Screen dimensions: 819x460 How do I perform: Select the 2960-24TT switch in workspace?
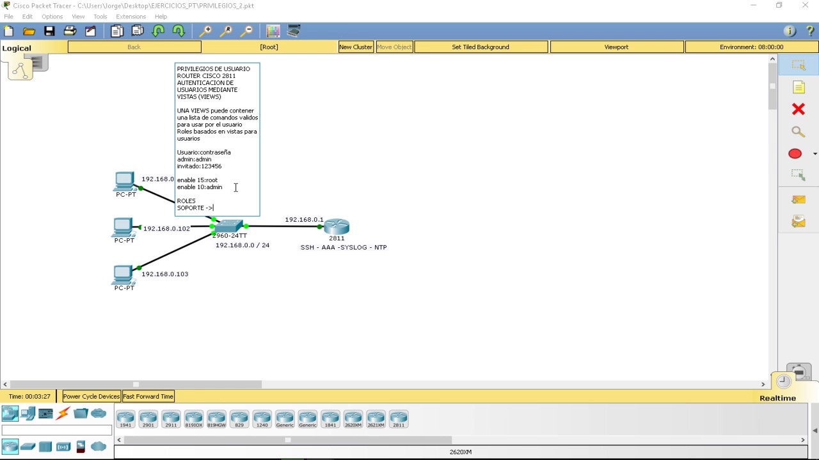[x=229, y=226]
